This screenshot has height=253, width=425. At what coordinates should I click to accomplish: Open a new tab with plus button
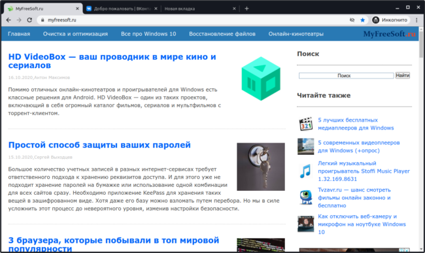246,8
